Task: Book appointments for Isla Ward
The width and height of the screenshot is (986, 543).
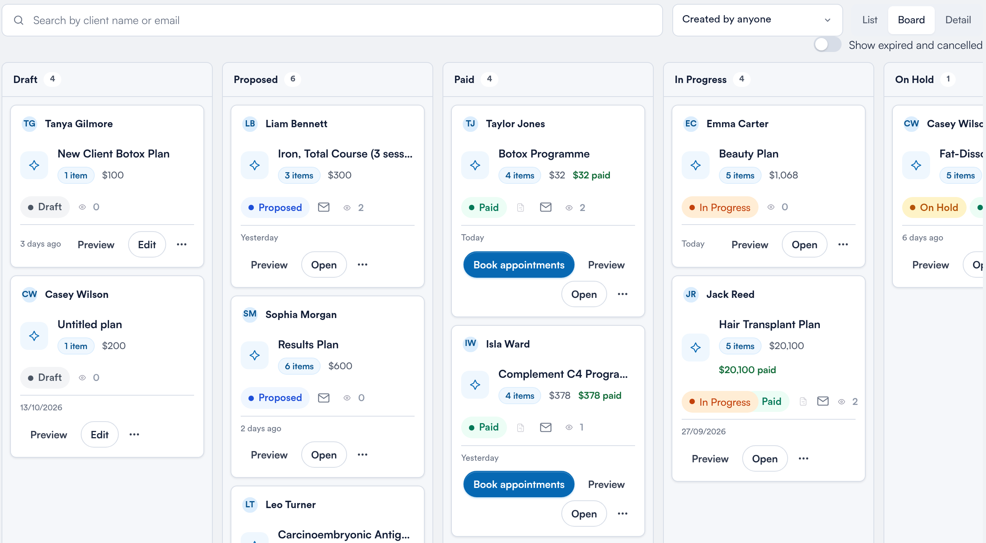Action: tap(519, 484)
